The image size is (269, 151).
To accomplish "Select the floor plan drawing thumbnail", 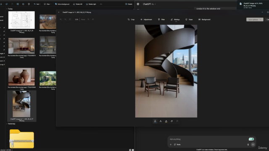I will [21, 20].
